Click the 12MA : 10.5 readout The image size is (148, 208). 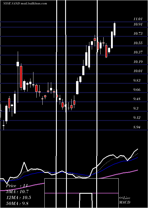(18, 198)
